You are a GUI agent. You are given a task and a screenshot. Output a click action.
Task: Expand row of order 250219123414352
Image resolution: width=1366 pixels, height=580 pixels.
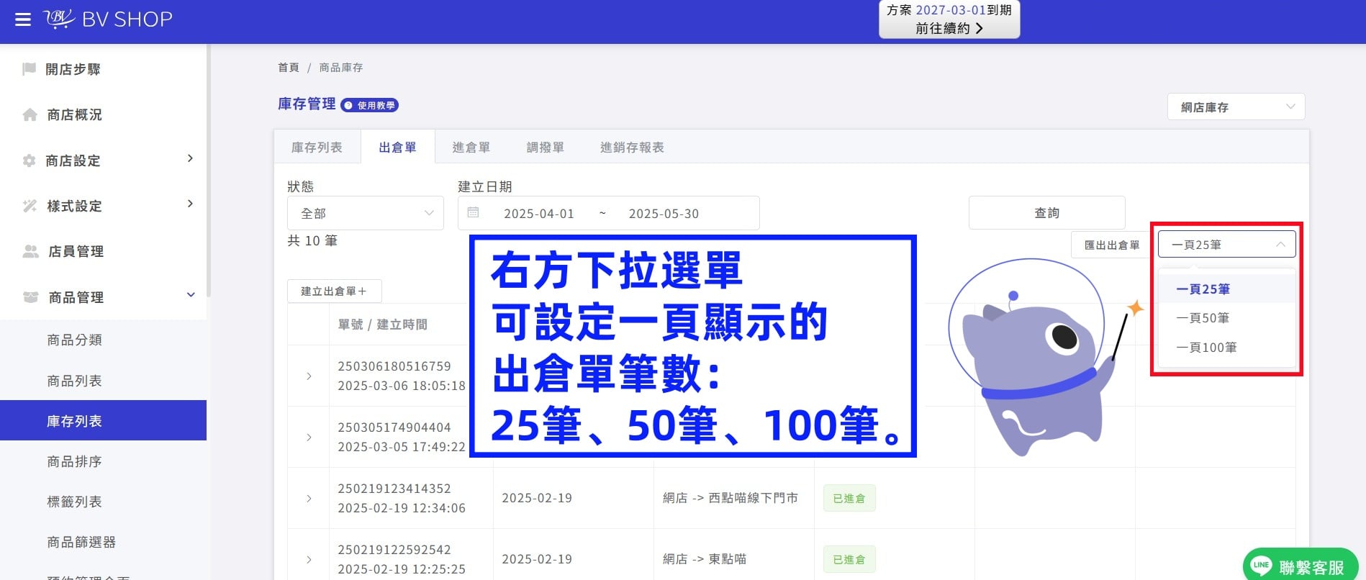point(309,499)
